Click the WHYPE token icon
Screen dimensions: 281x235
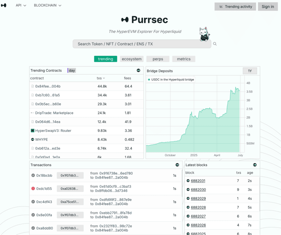pos(32,140)
